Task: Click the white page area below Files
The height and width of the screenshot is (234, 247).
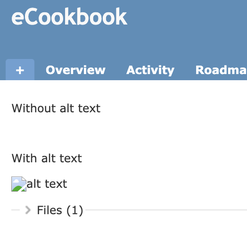Action: point(123,226)
